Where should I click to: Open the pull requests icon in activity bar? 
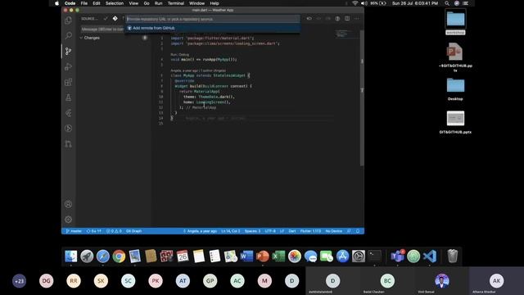coord(68,144)
